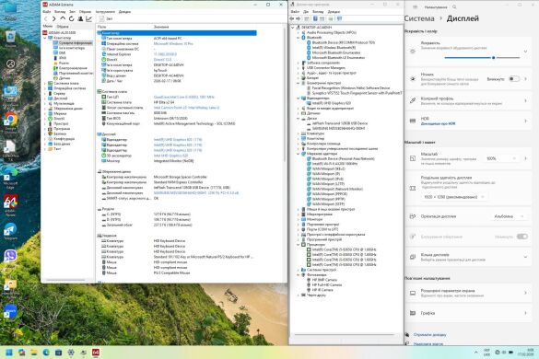Click the Безпека shield icon in AIDA64 tree
This screenshot has width=539, height=359.
(50, 133)
